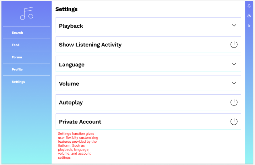Expand the Playback chevron
Viewport: 255px width, 165px height.
pos(234,25)
